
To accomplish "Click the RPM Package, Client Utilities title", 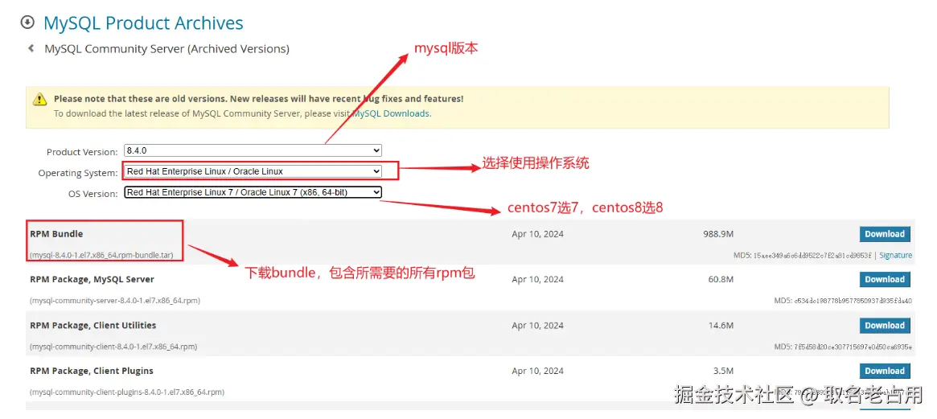I will coord(93,325).
